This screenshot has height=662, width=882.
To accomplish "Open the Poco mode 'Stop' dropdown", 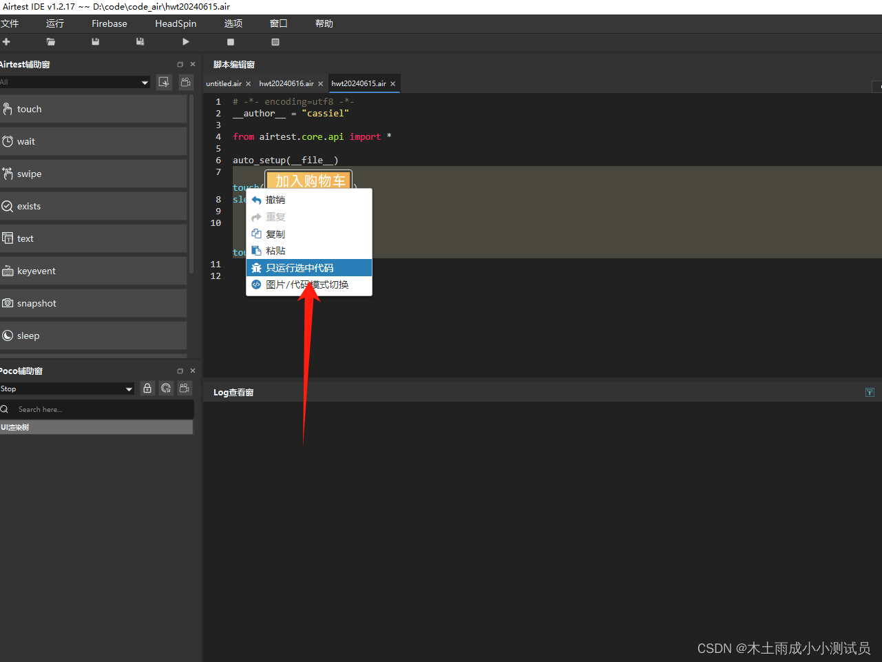I will click(67, 389).
